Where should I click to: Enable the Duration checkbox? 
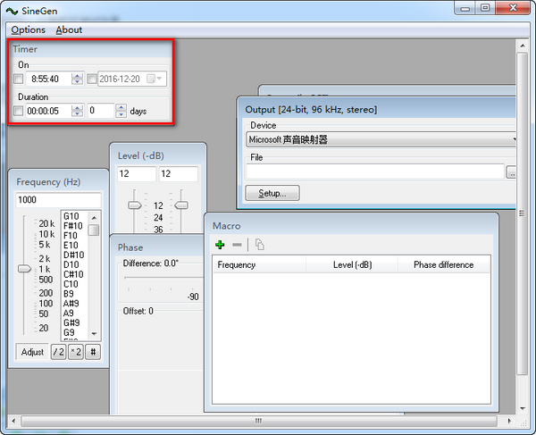tap(19, 111)
